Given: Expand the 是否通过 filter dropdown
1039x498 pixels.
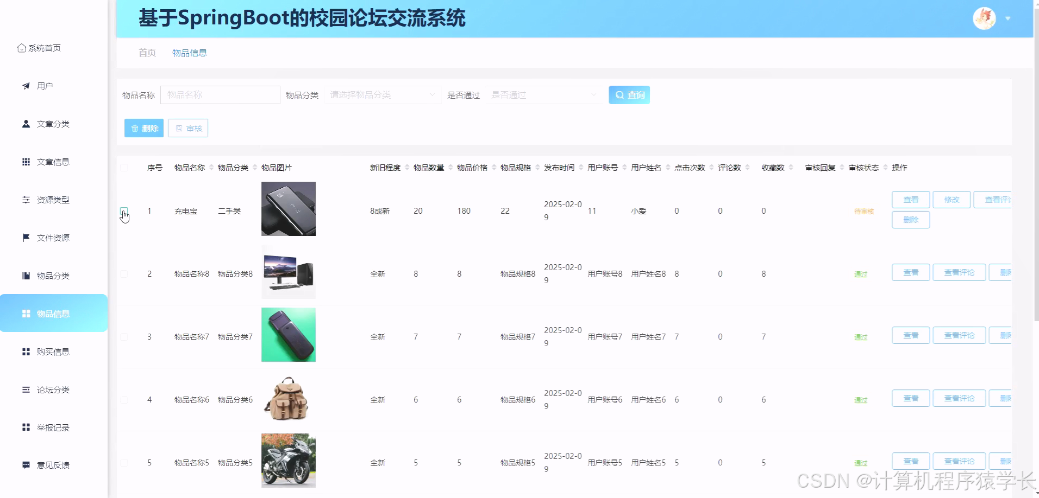Looking at the screenshot, I should (x=543, y=94).
